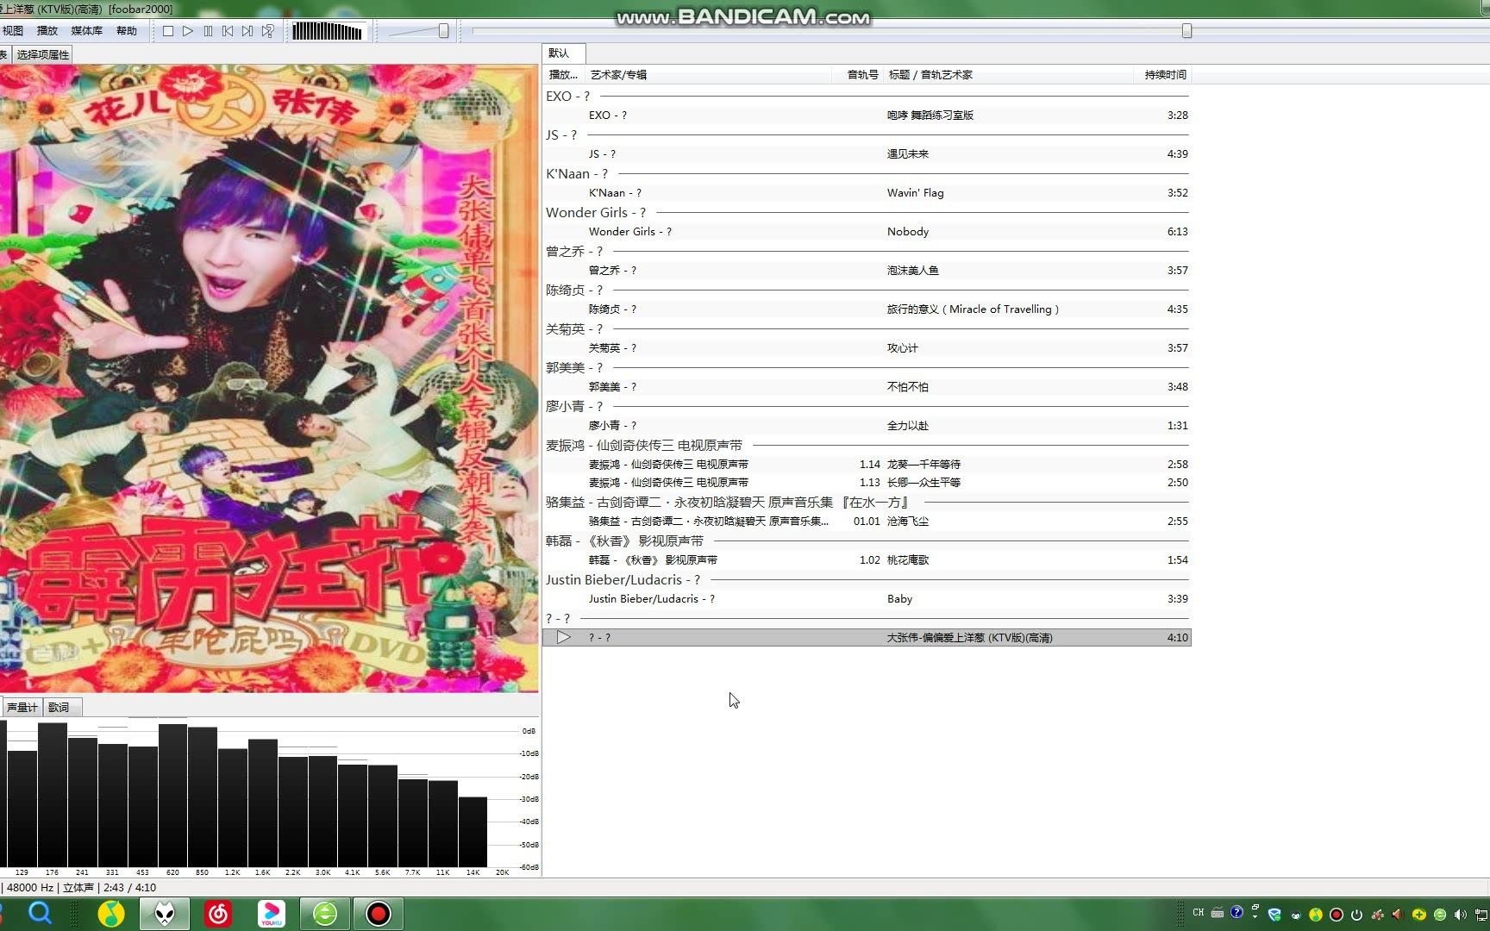Select track 不怕不怕

point(867,387)
